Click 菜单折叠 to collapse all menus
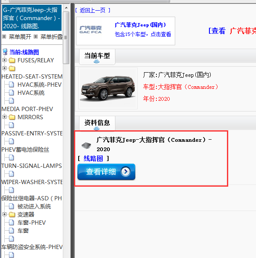 [x=52, y=37]
